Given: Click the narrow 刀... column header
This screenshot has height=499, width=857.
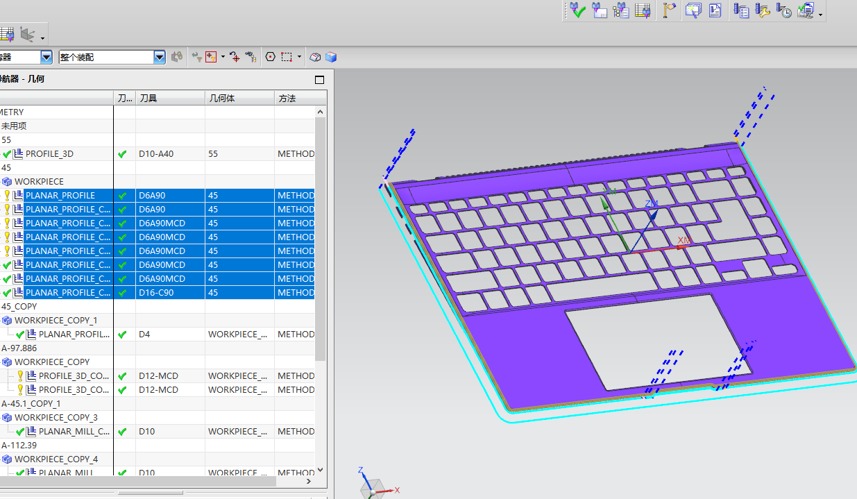Looking at the screenshot, I should click(124, 98).
